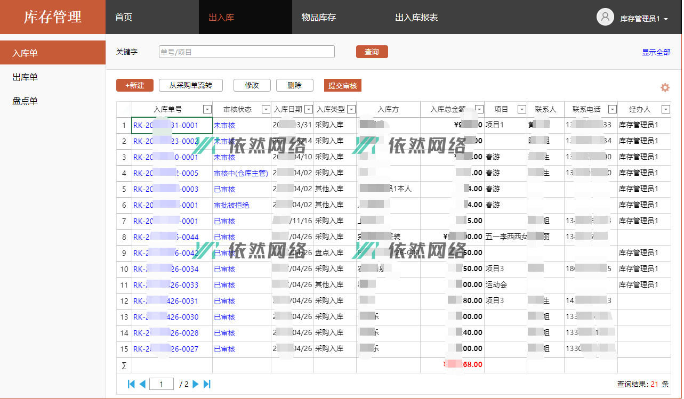Open the 出入库报表 tab
The width and height of the screenshot is (684, 399).
tap(416, 18)
